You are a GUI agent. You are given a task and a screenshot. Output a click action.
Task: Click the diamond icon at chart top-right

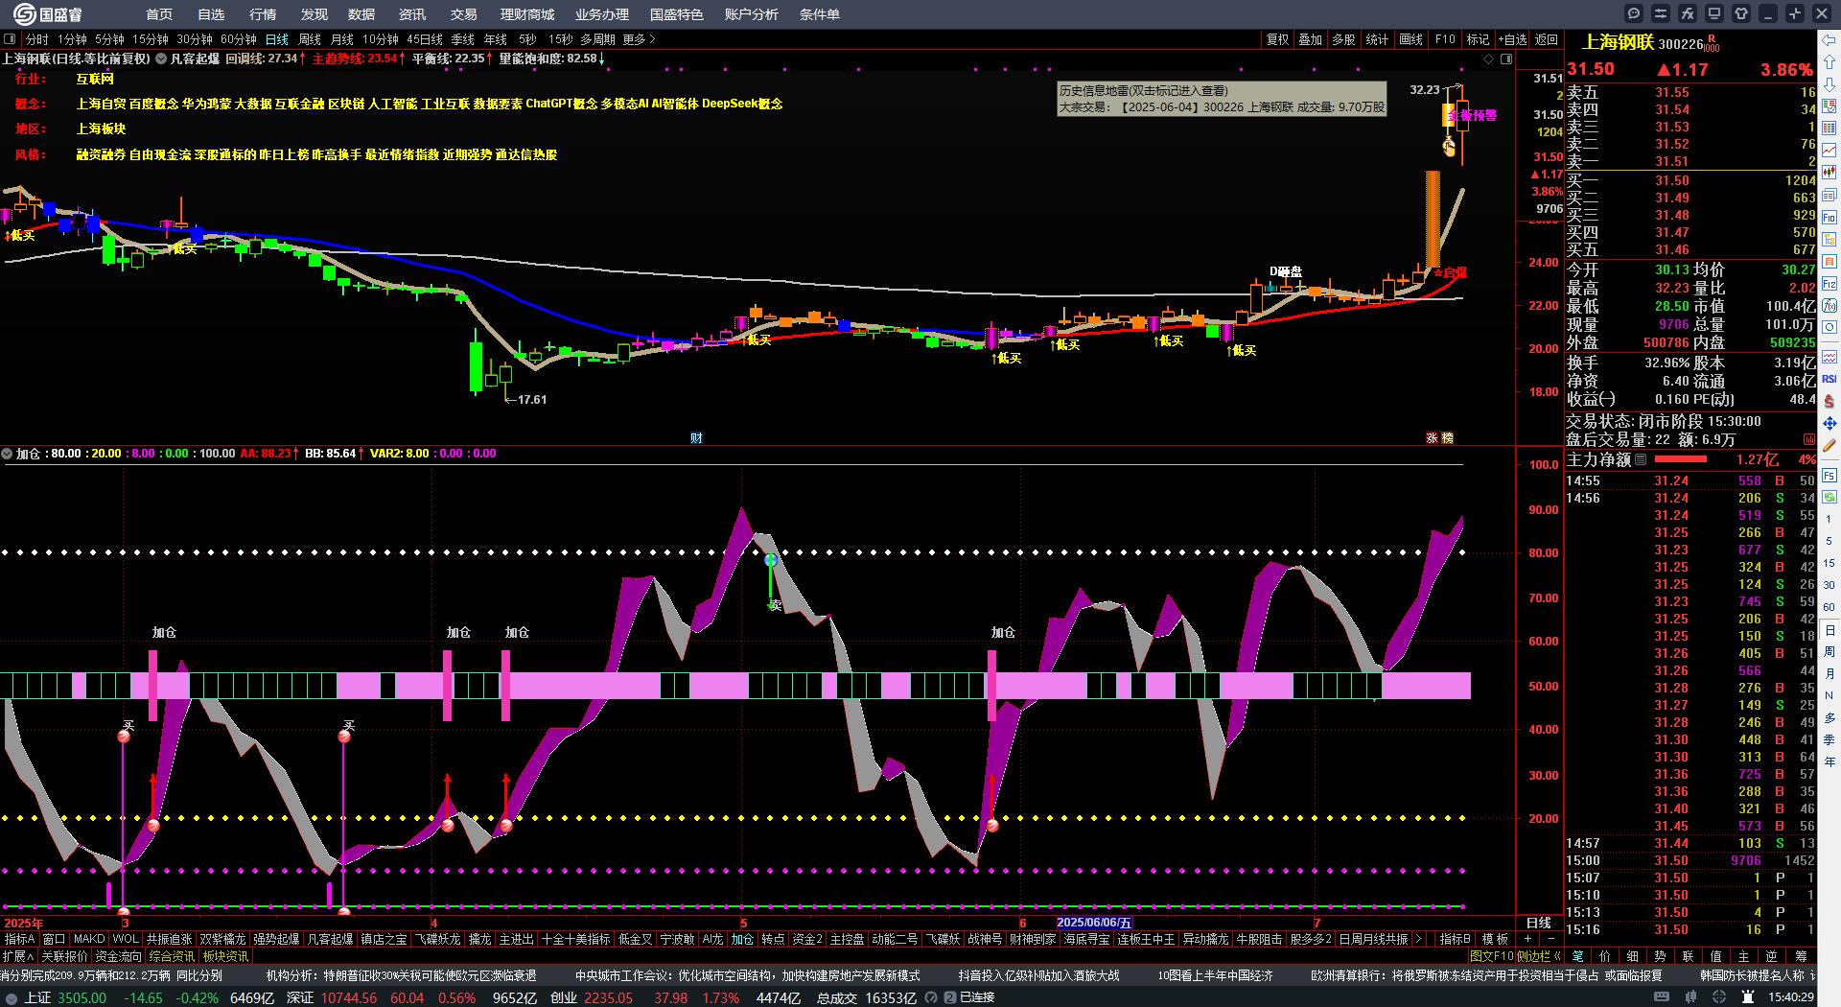tap(1489, 59)
